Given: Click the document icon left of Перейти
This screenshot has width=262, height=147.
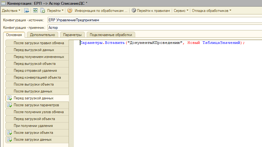Looking at the screenshot, I should coord(43,10).
